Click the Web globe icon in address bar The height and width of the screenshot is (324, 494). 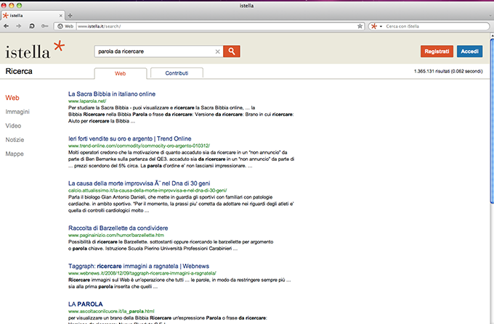60,26
